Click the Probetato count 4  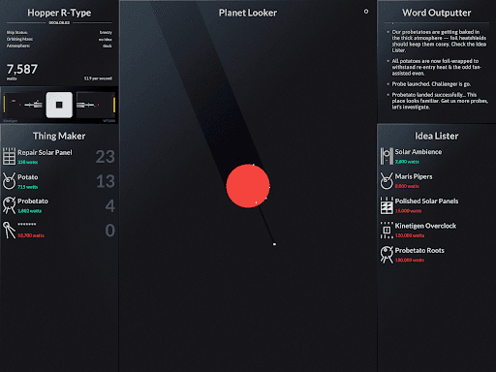pos(110,205)
